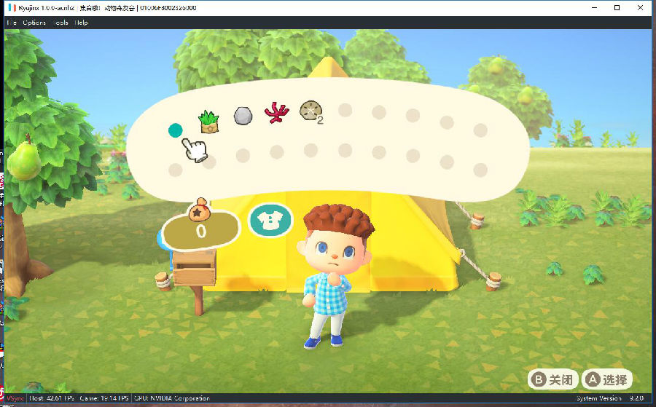
Task: Click the pear hanging on left tree
Action: 24,159
